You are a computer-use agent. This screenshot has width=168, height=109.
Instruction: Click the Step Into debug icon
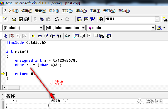click(x=40, y=36)
